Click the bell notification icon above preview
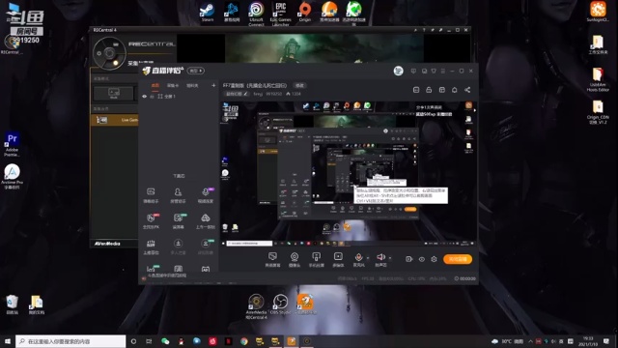The image size is (618, 348). (455, 90)
